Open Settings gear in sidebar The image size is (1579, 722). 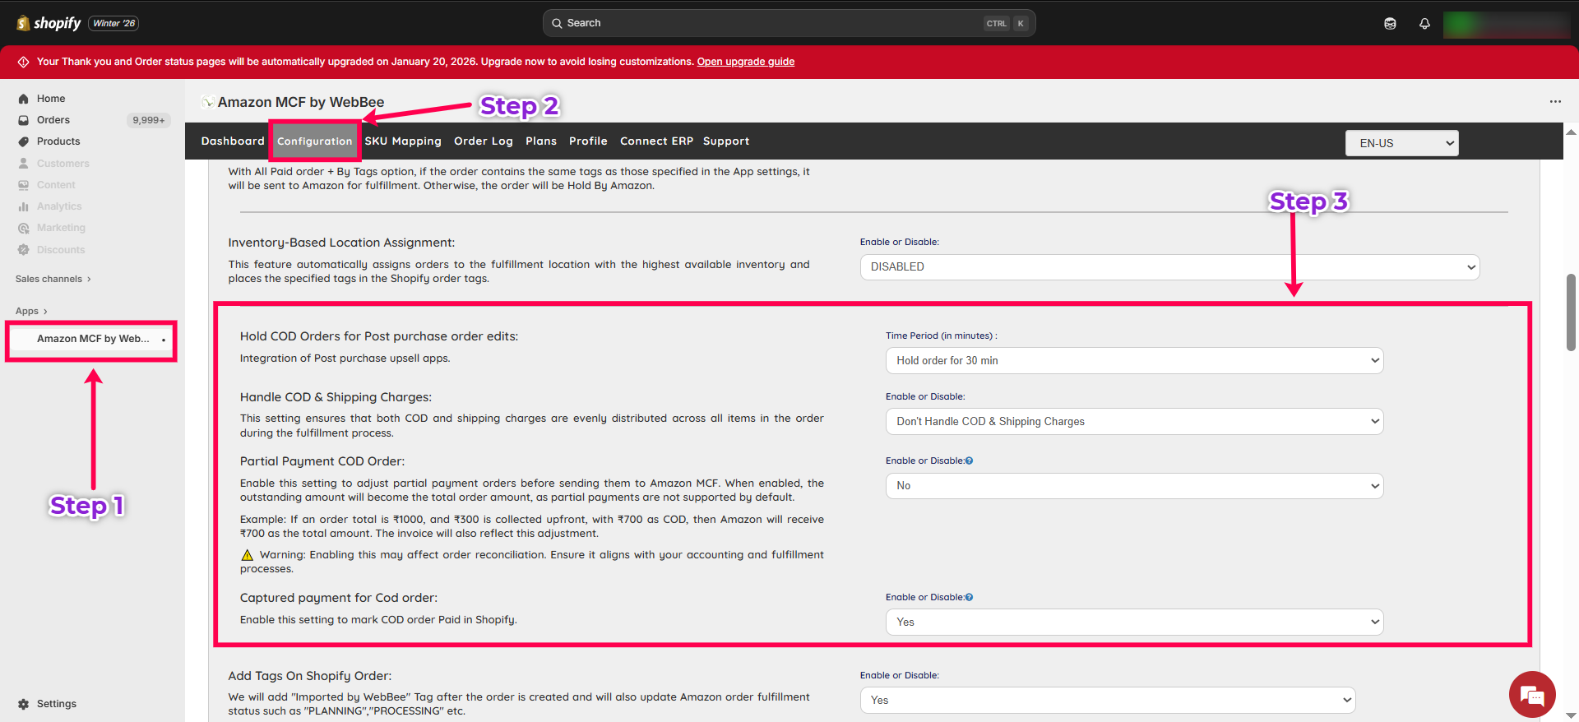click(24, 704)
